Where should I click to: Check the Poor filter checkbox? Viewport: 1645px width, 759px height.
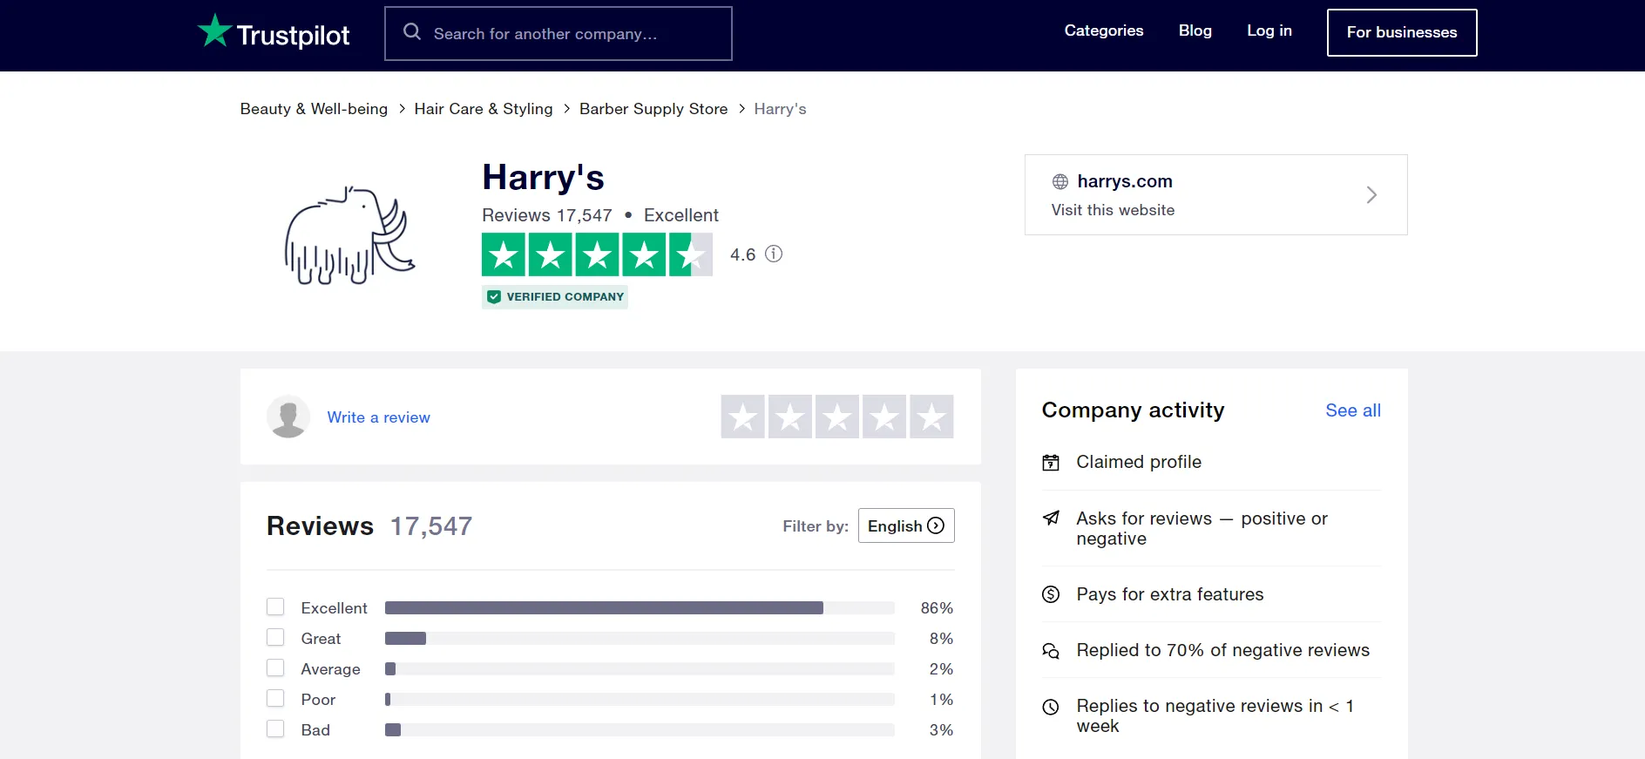point(275,698)
